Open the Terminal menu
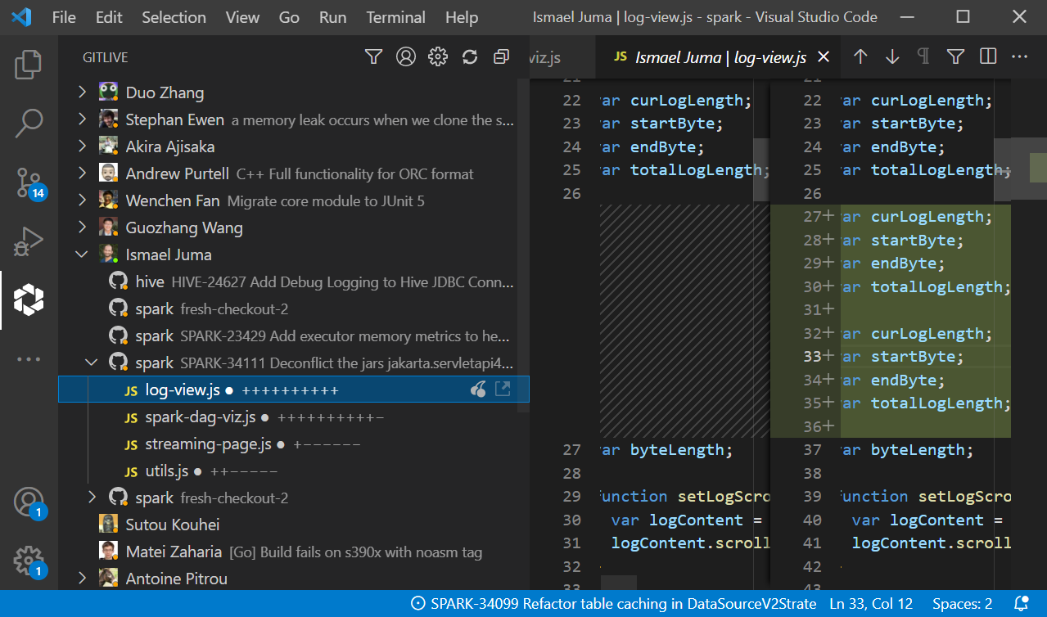 [x=395, y=17]
